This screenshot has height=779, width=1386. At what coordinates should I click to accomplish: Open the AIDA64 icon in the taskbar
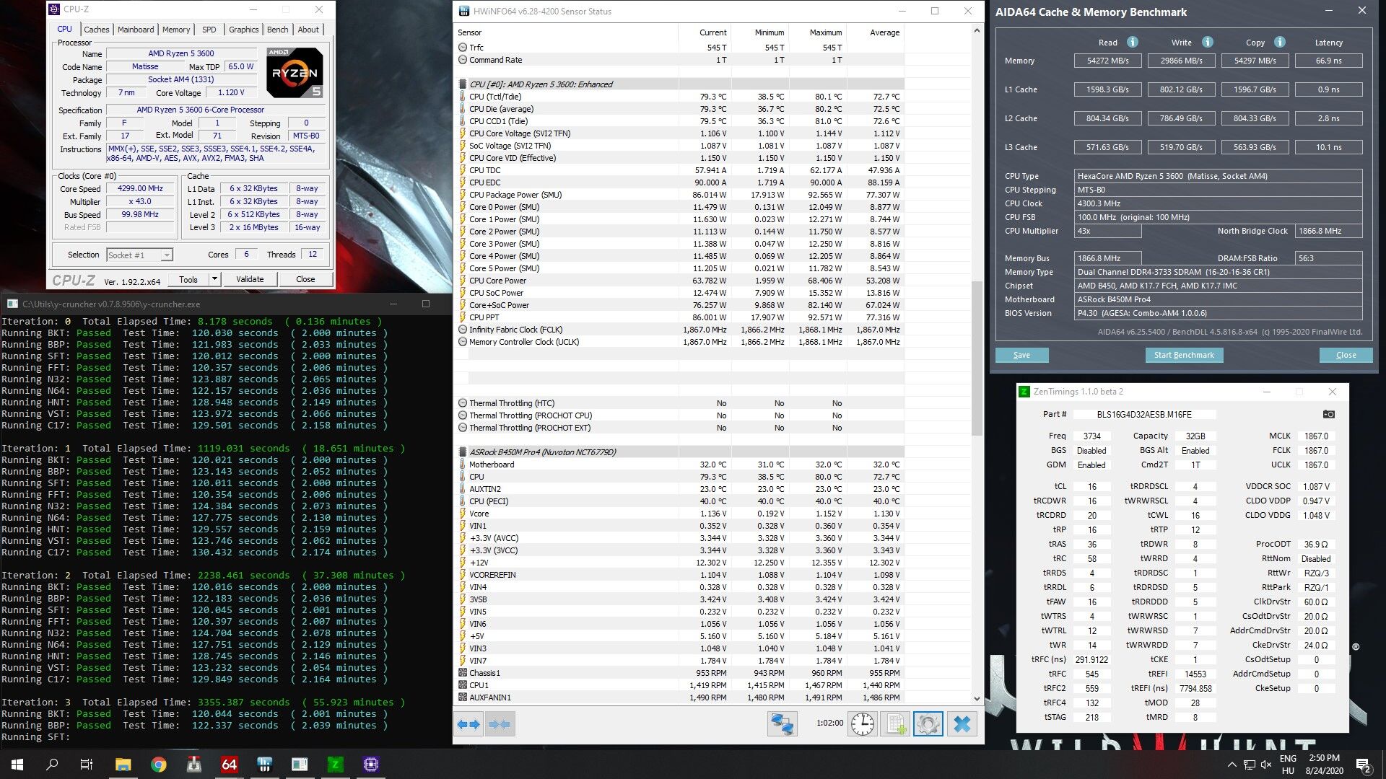tap(229, 765)
